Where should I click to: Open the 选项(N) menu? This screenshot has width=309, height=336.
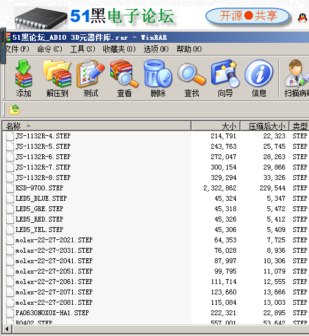(156, 49)
